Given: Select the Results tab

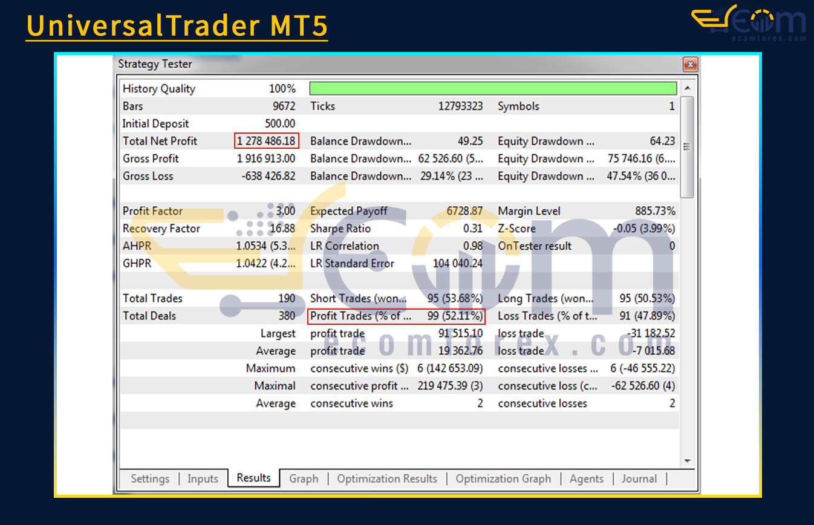Looking at the screenshot, I should [253, 478].
